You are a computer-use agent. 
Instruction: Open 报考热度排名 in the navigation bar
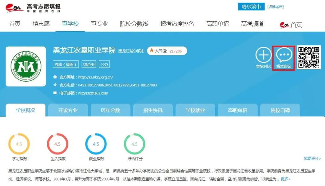coord(177,24)
